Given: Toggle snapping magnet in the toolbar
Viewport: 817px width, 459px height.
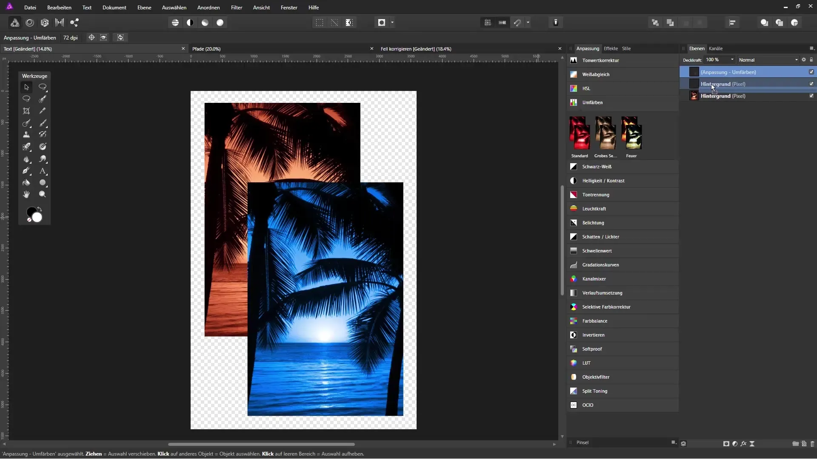Looking at the screenshot, I should [517, 23].
